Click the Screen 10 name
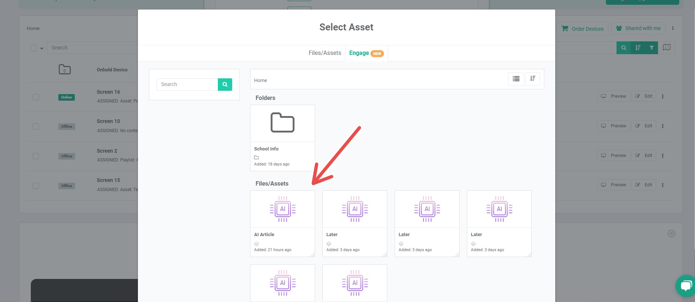This screenshot has height=302, width=695. coord(108,121)
